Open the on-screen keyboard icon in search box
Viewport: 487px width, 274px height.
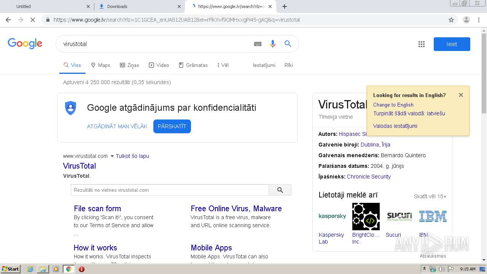tap(258, 44)
